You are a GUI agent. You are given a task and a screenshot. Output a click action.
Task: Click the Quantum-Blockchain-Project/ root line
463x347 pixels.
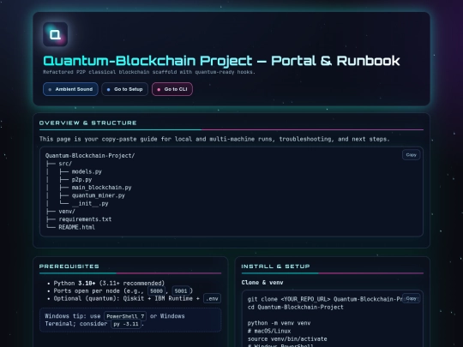tap(90, 155)
